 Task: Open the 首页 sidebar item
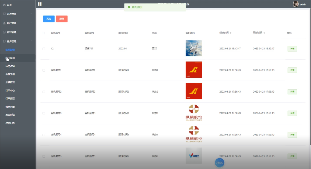18,5
